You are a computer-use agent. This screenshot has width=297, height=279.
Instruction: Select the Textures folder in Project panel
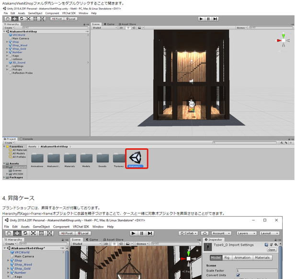pos(119,159)
